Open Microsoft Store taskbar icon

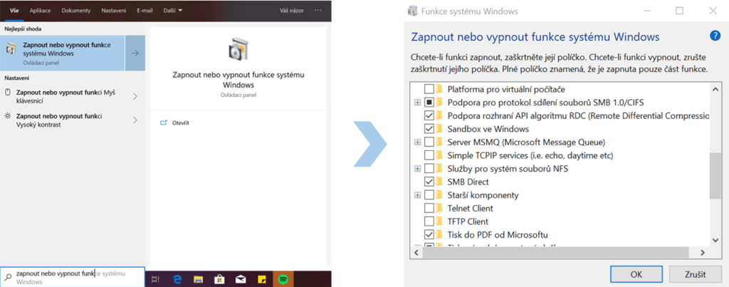coord(220,278)
